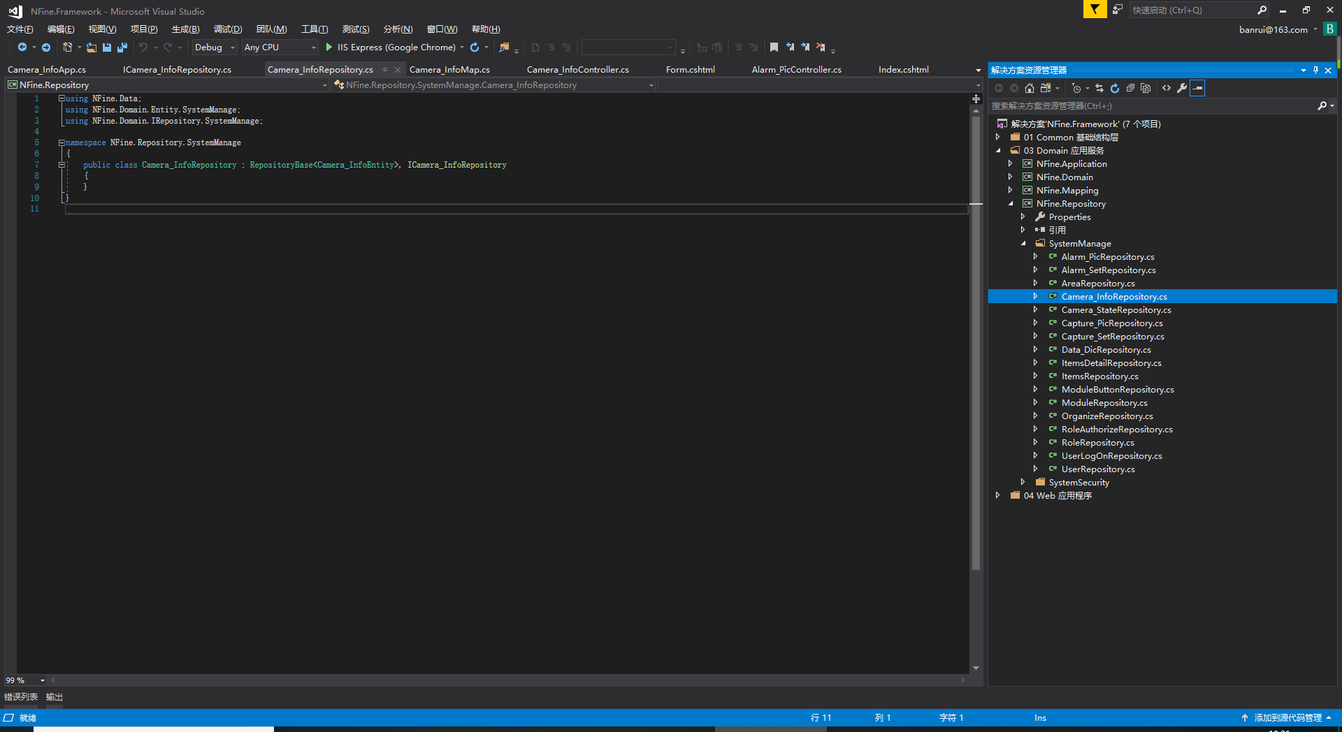Open the 错误列表 panel tab
1342x732 pixels.
click(21, 697)
